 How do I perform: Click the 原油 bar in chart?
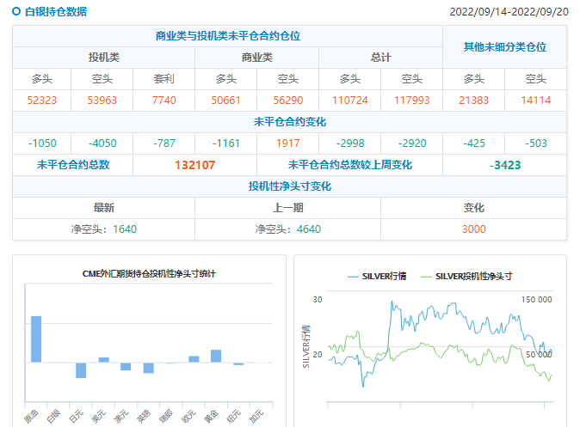point(36,339)
